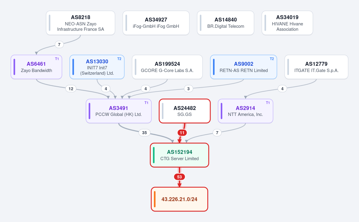Click the AS34927 iFog GmbH node
Viewport: 359px width, 222px height.
(156, 23)
